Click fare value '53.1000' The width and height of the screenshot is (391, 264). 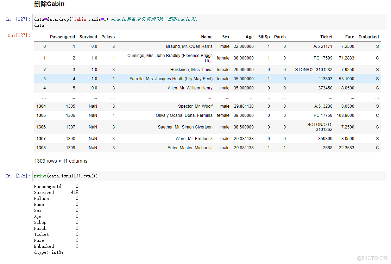point(346,79)
